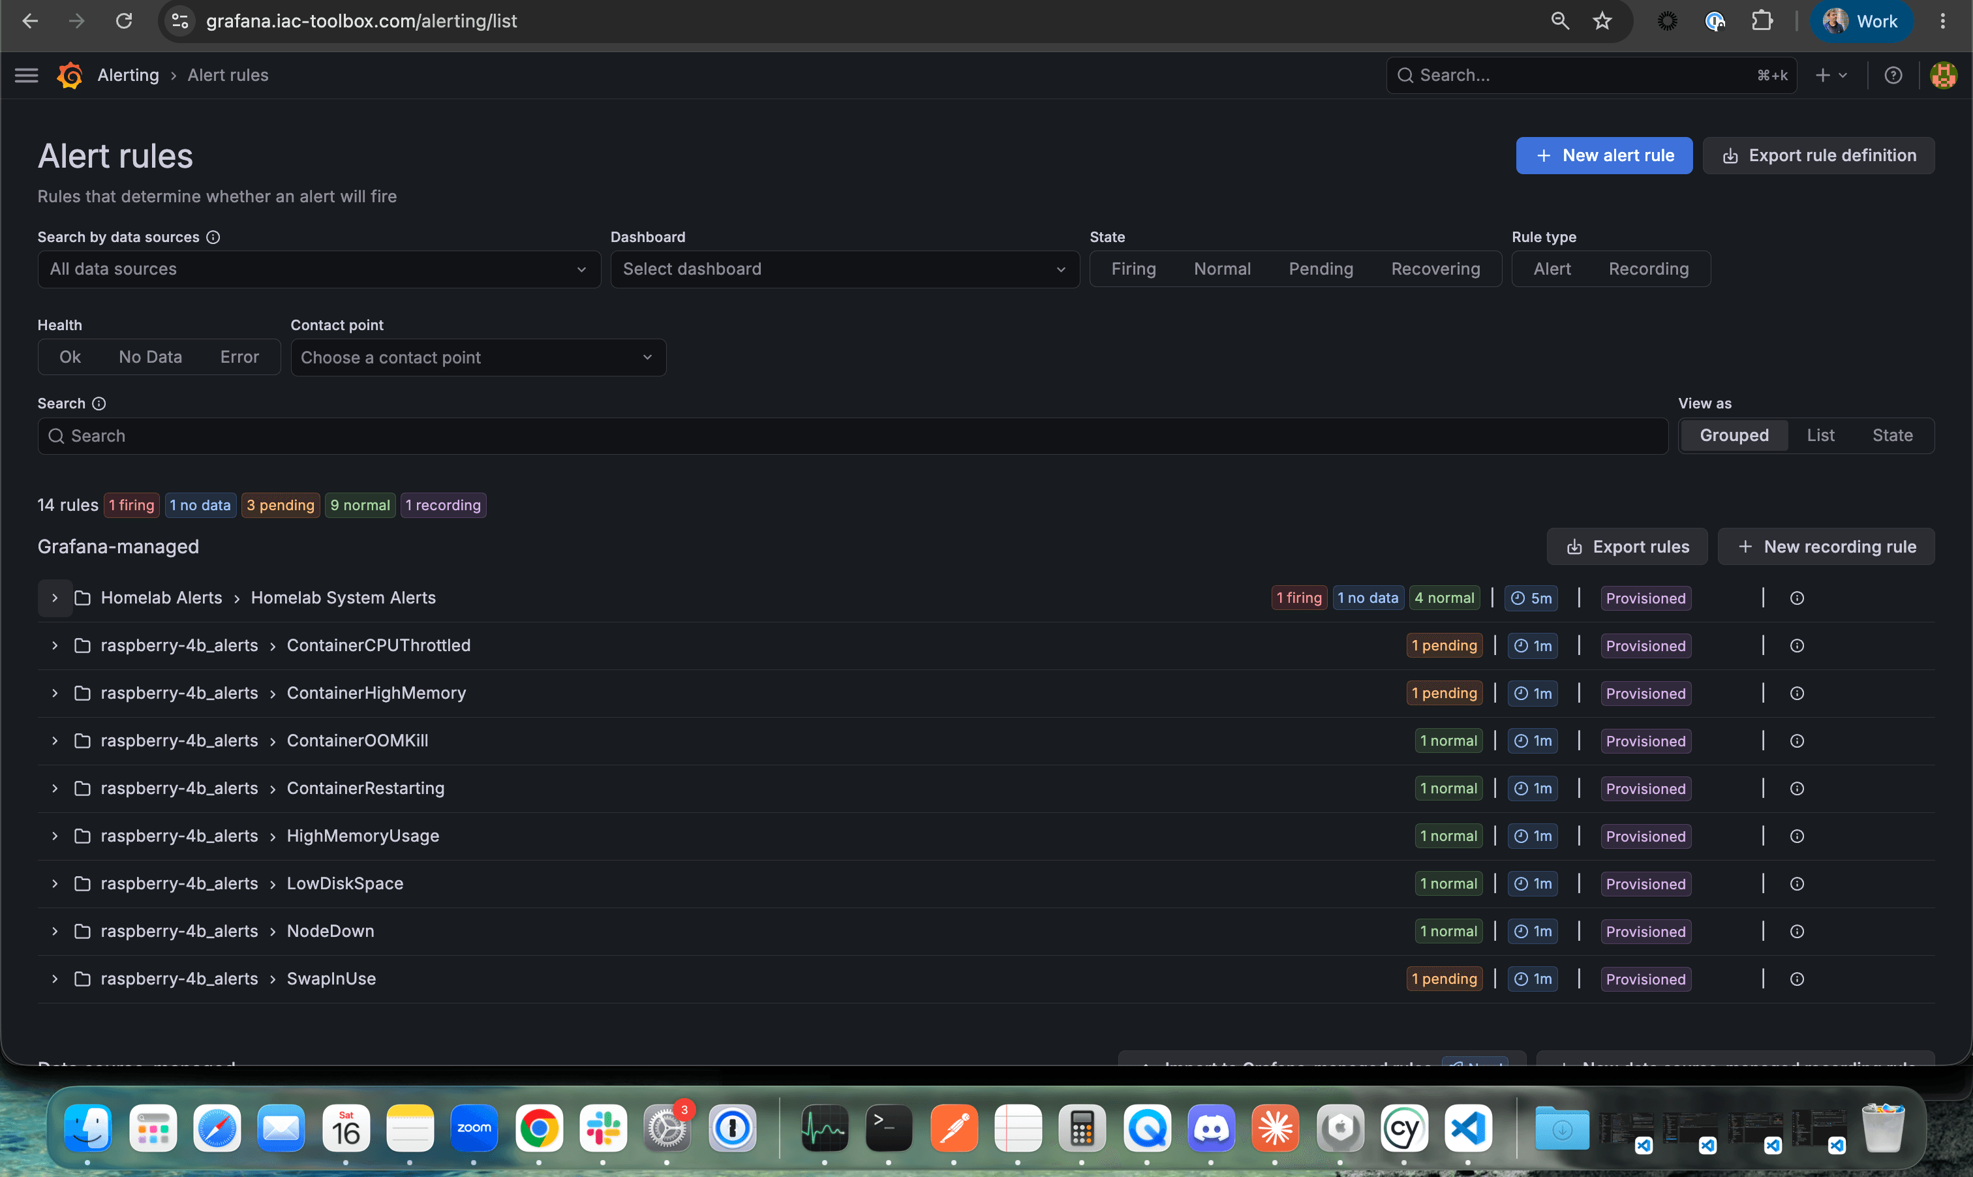Viewport: 1973px width, 1177px height.
Task: Filter rules by Pending state
Action: [1321, 269]
